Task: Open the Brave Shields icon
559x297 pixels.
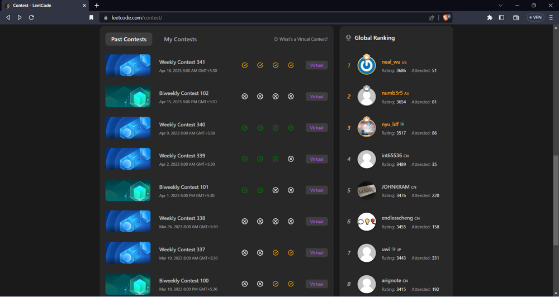Action: (446, 17)
